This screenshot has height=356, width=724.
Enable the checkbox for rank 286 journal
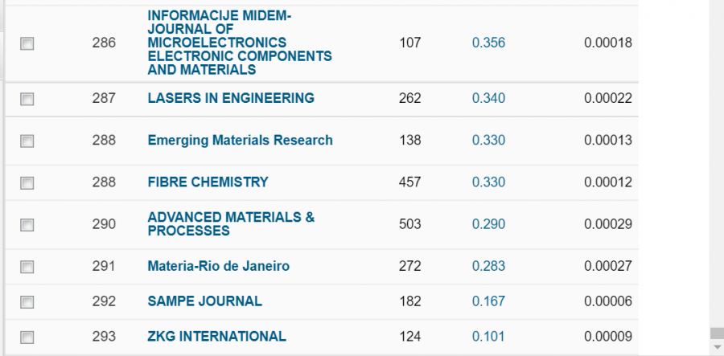[x=27, y=44]
